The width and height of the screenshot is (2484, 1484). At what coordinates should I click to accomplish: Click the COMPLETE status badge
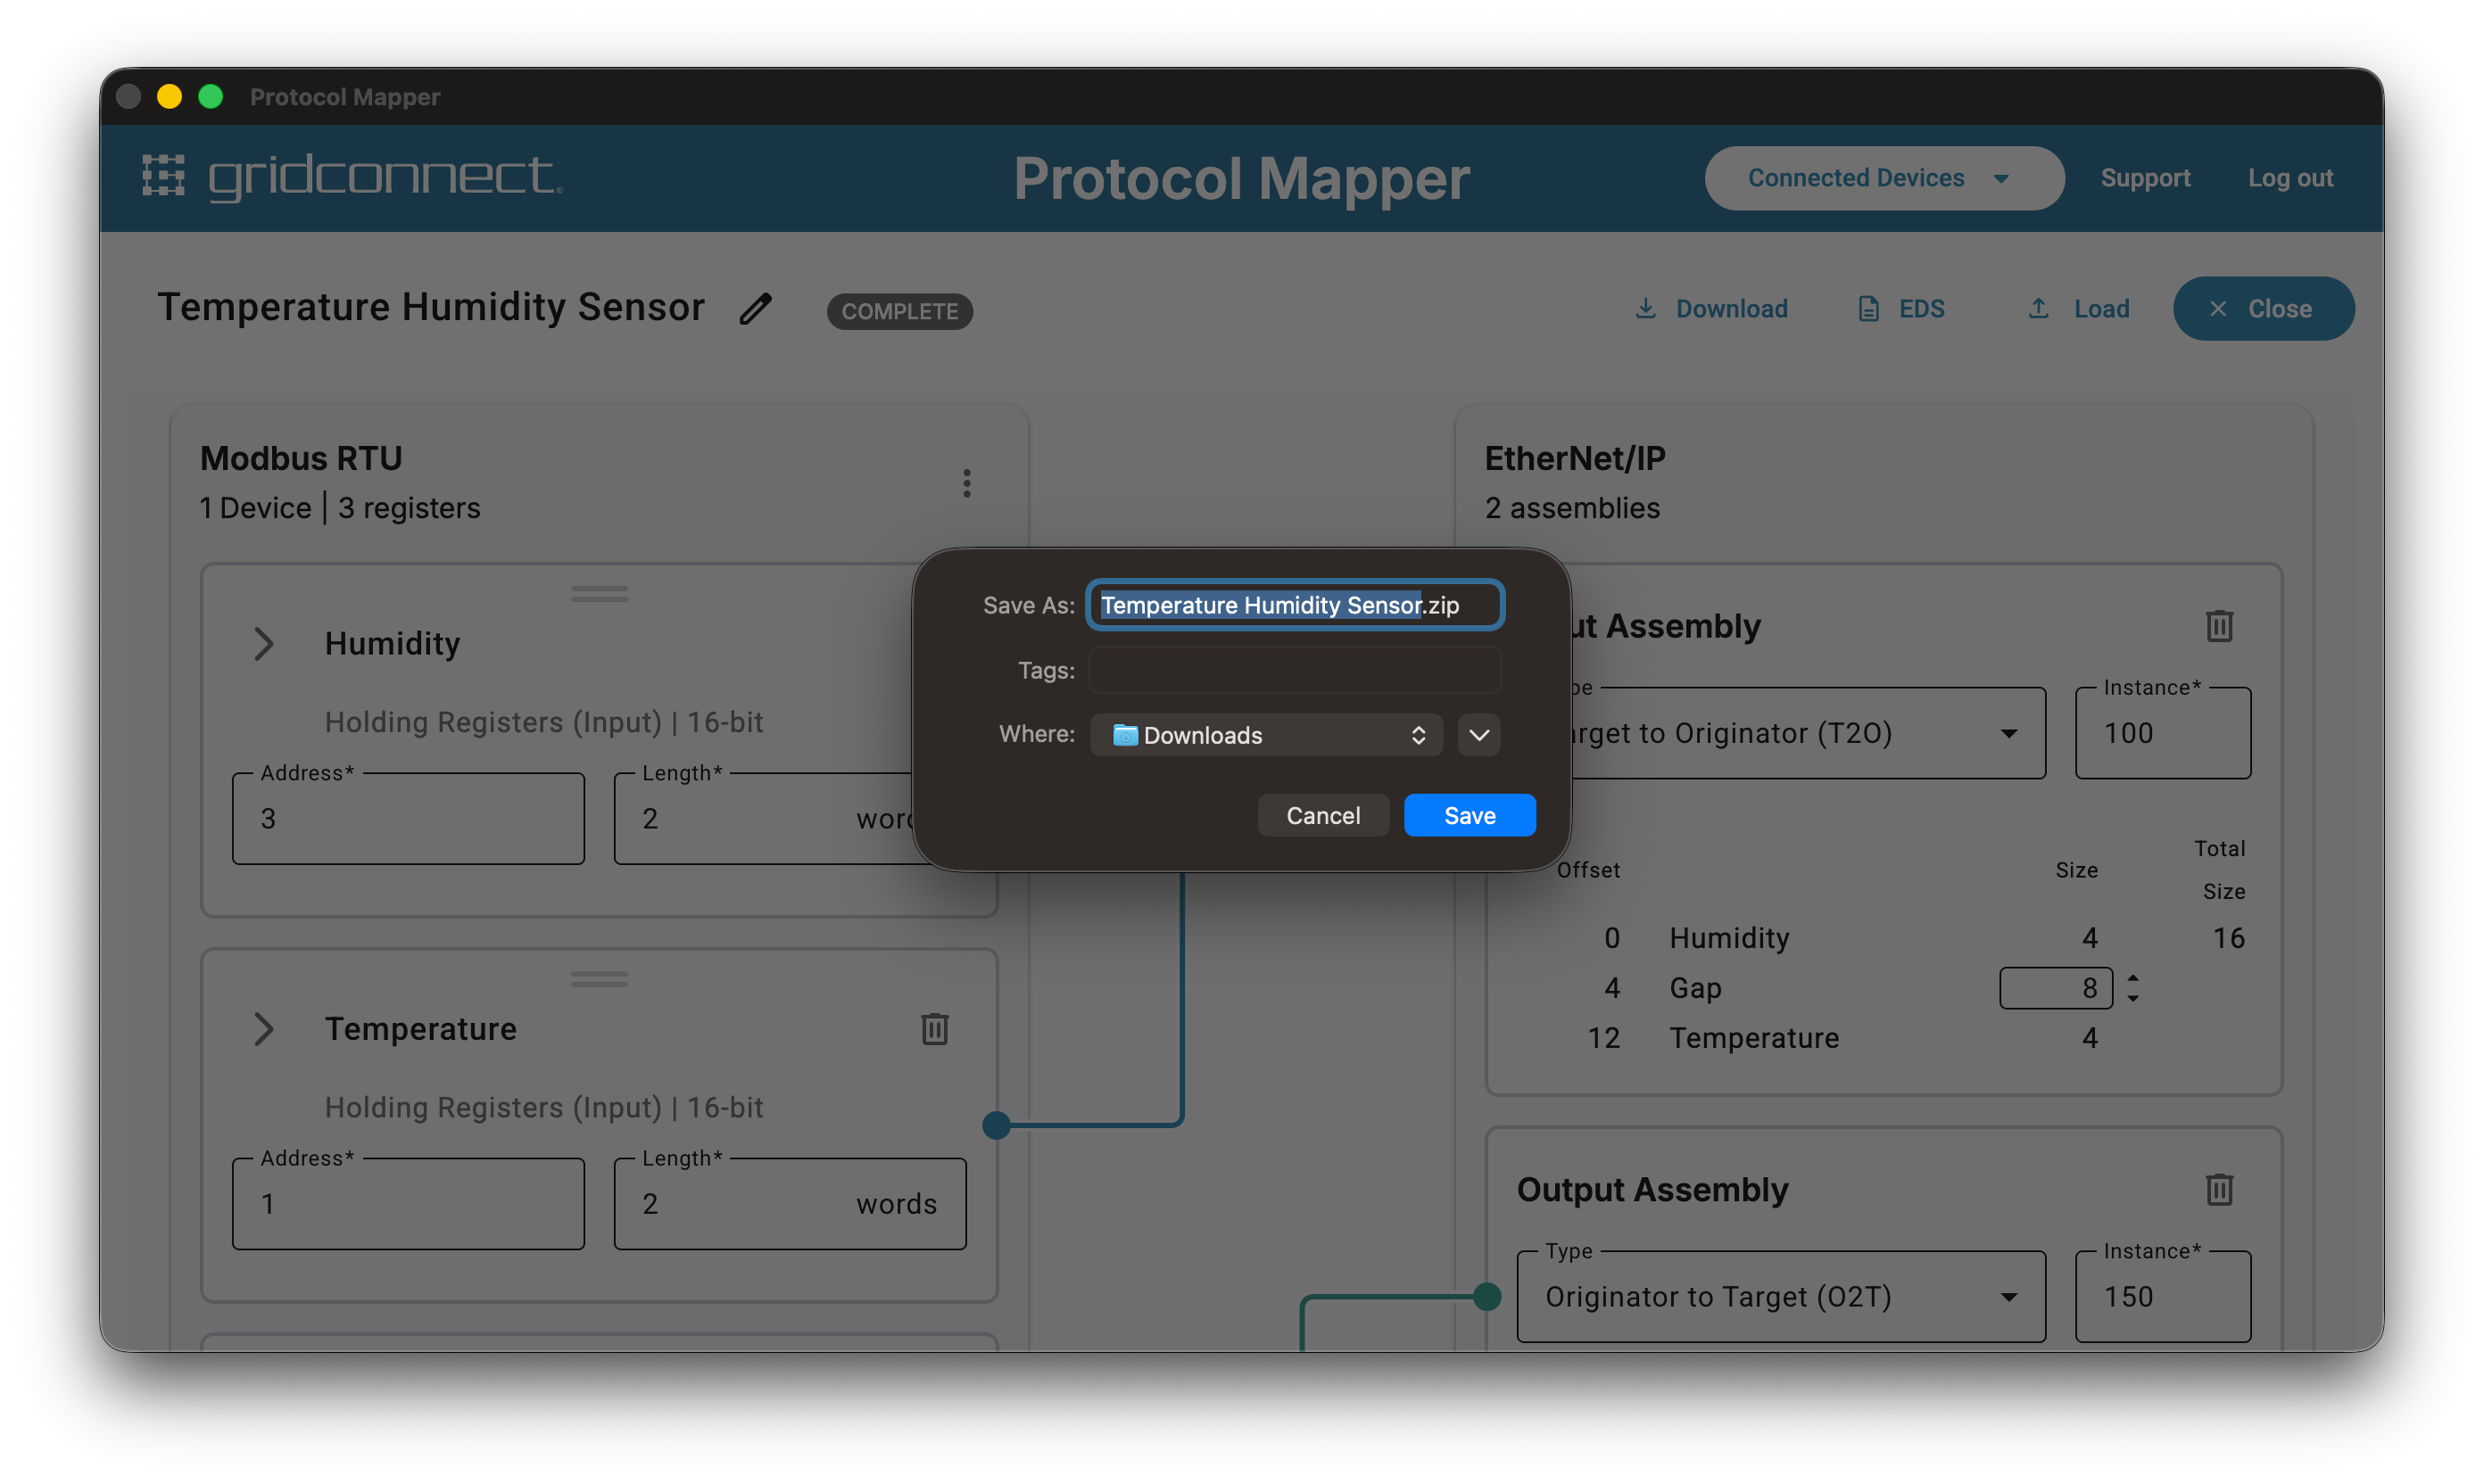click(899, 311)
